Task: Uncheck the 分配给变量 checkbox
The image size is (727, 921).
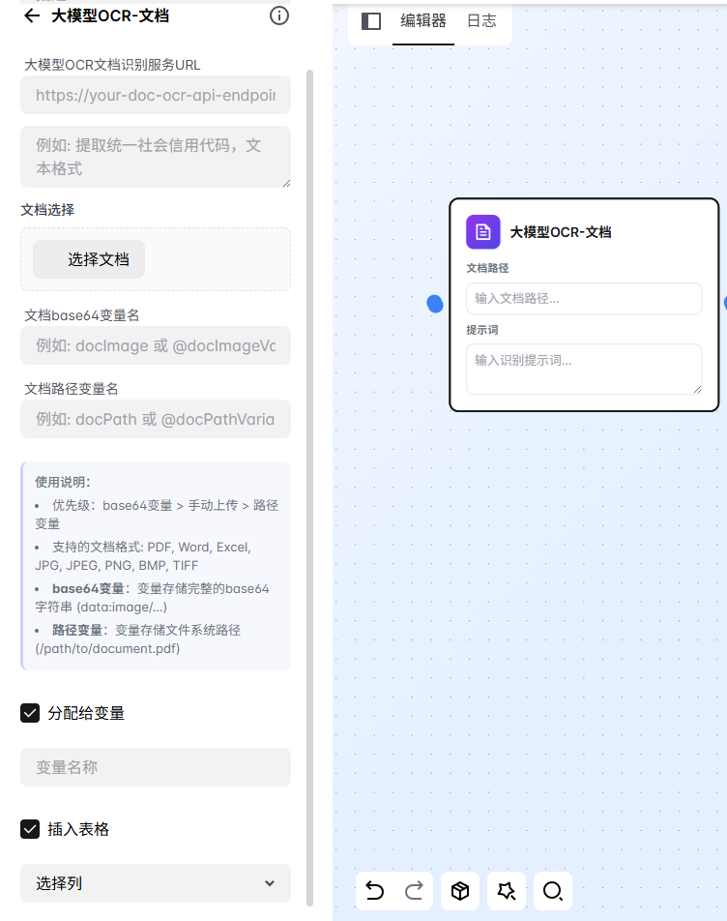Action: 30,713
